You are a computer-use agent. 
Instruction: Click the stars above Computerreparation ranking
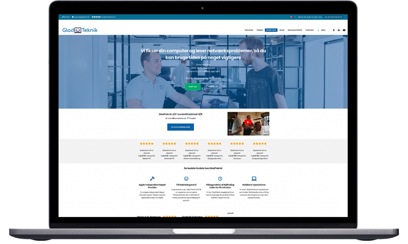click(260, 144)
